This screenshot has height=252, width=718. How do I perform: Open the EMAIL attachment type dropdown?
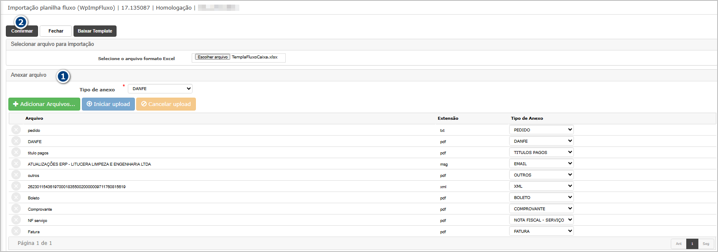(x=541, y=164)
